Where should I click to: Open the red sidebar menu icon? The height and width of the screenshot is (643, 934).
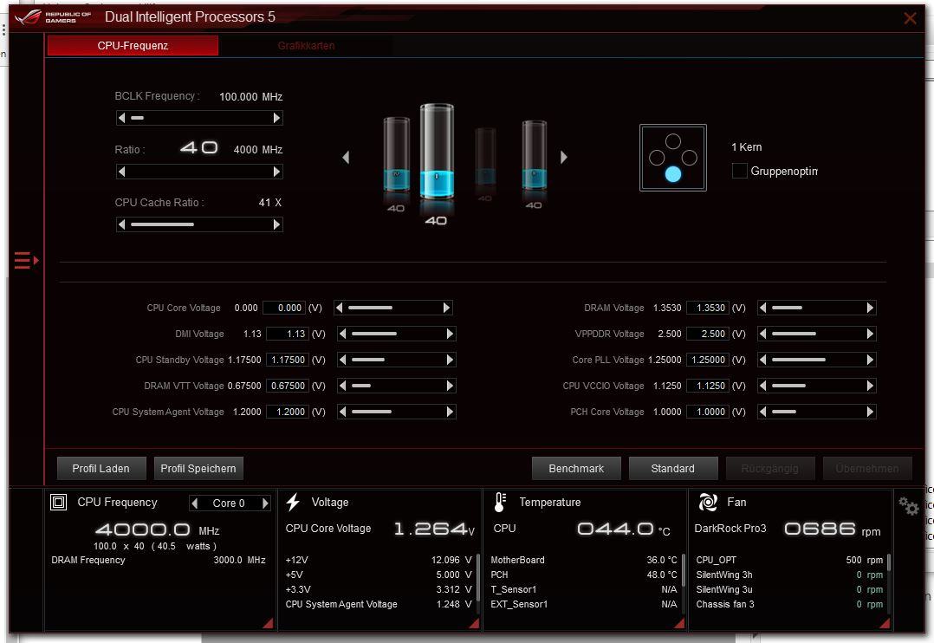pos(26,261)
